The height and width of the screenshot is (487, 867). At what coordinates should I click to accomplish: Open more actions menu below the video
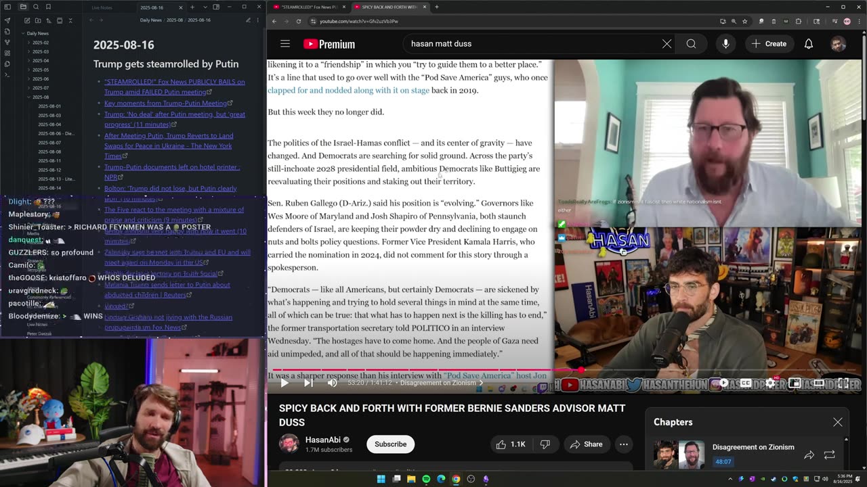click(x=623, y=444)
